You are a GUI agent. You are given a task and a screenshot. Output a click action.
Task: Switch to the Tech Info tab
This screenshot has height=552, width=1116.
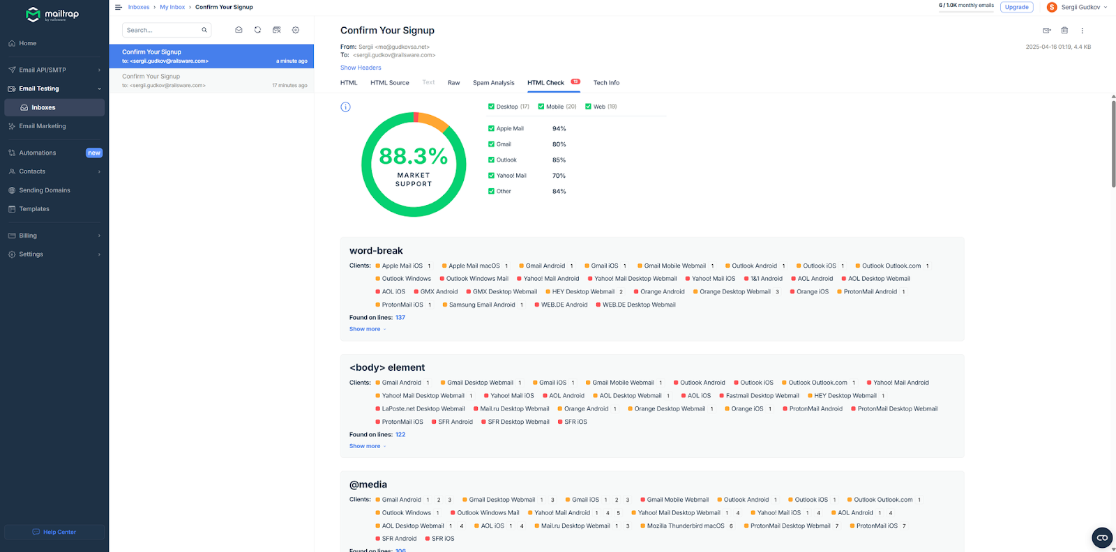click(606, 83)
